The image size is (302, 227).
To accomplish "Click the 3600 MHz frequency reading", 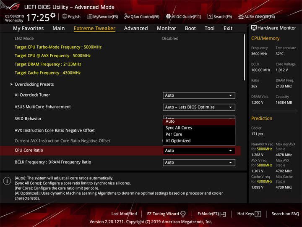I will pyautogui.click(x=259, y=54).
